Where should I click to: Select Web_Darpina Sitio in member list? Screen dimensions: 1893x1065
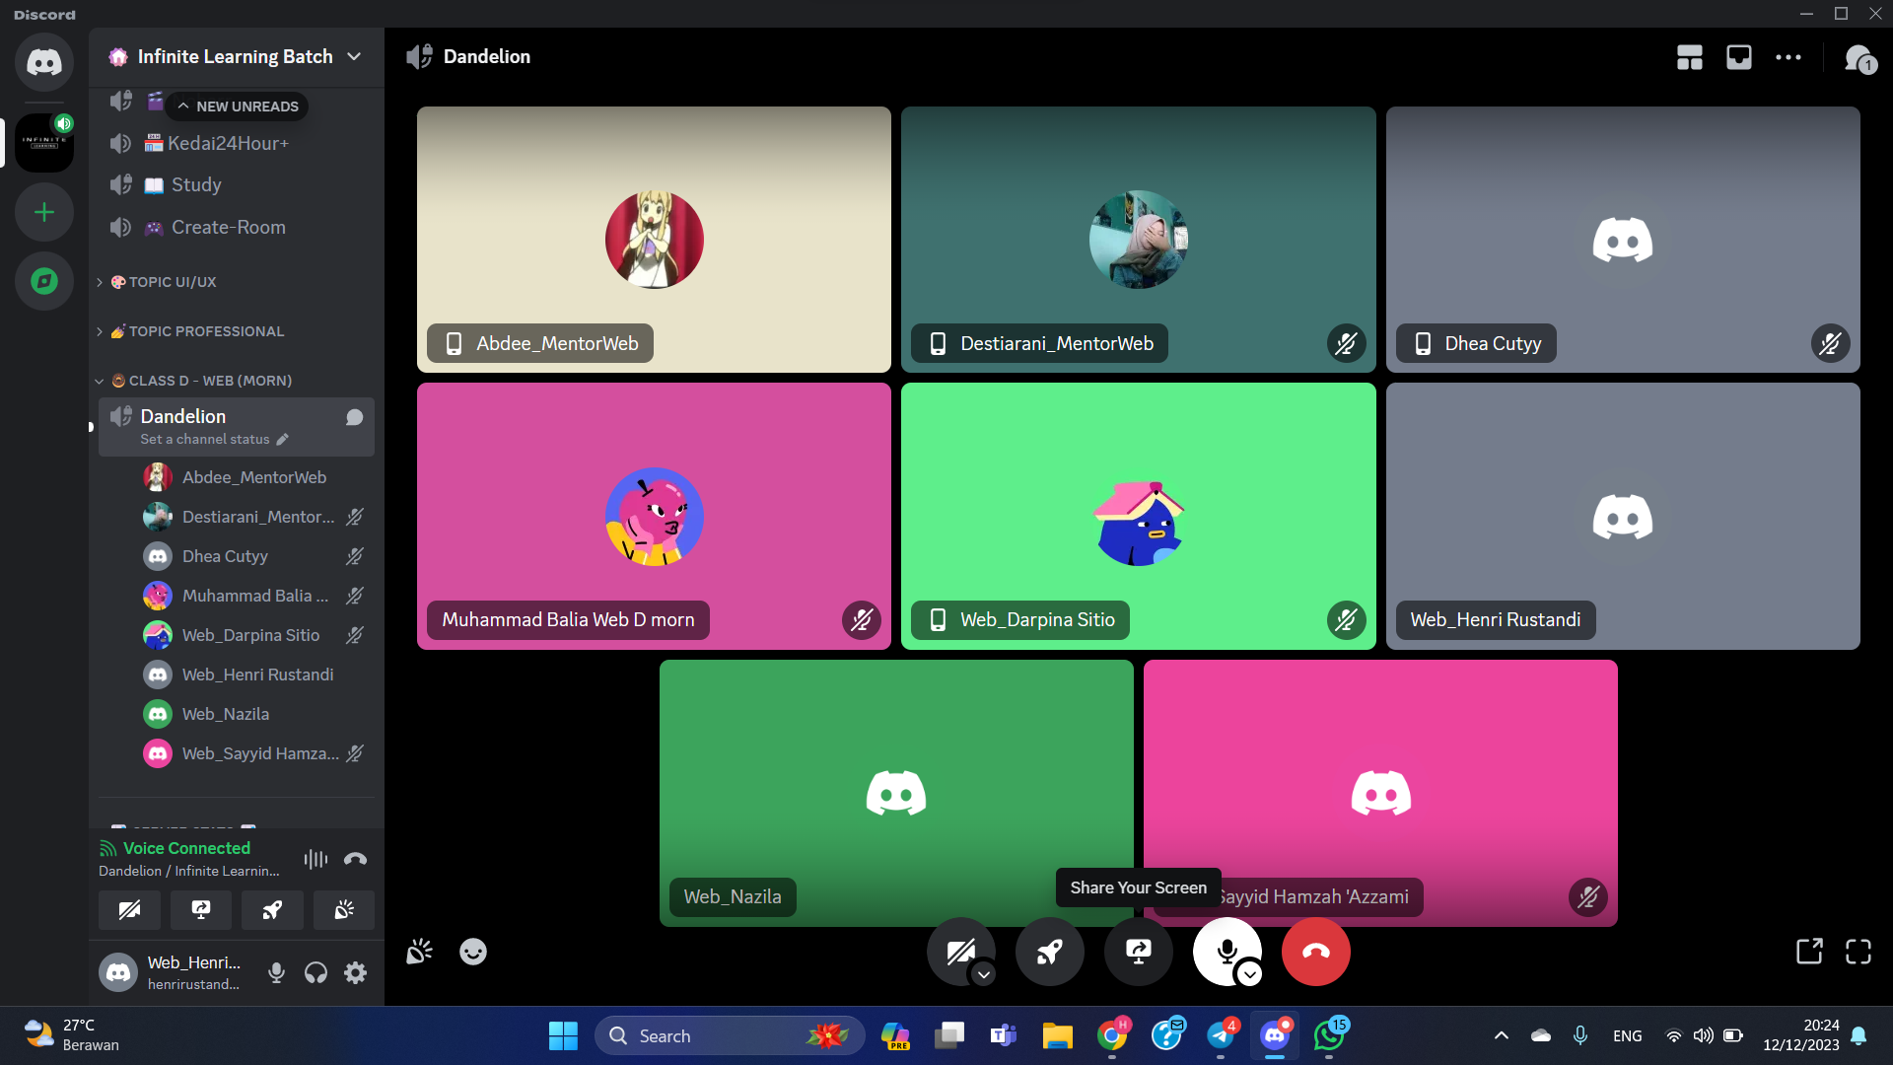click(x=256, y=635)
